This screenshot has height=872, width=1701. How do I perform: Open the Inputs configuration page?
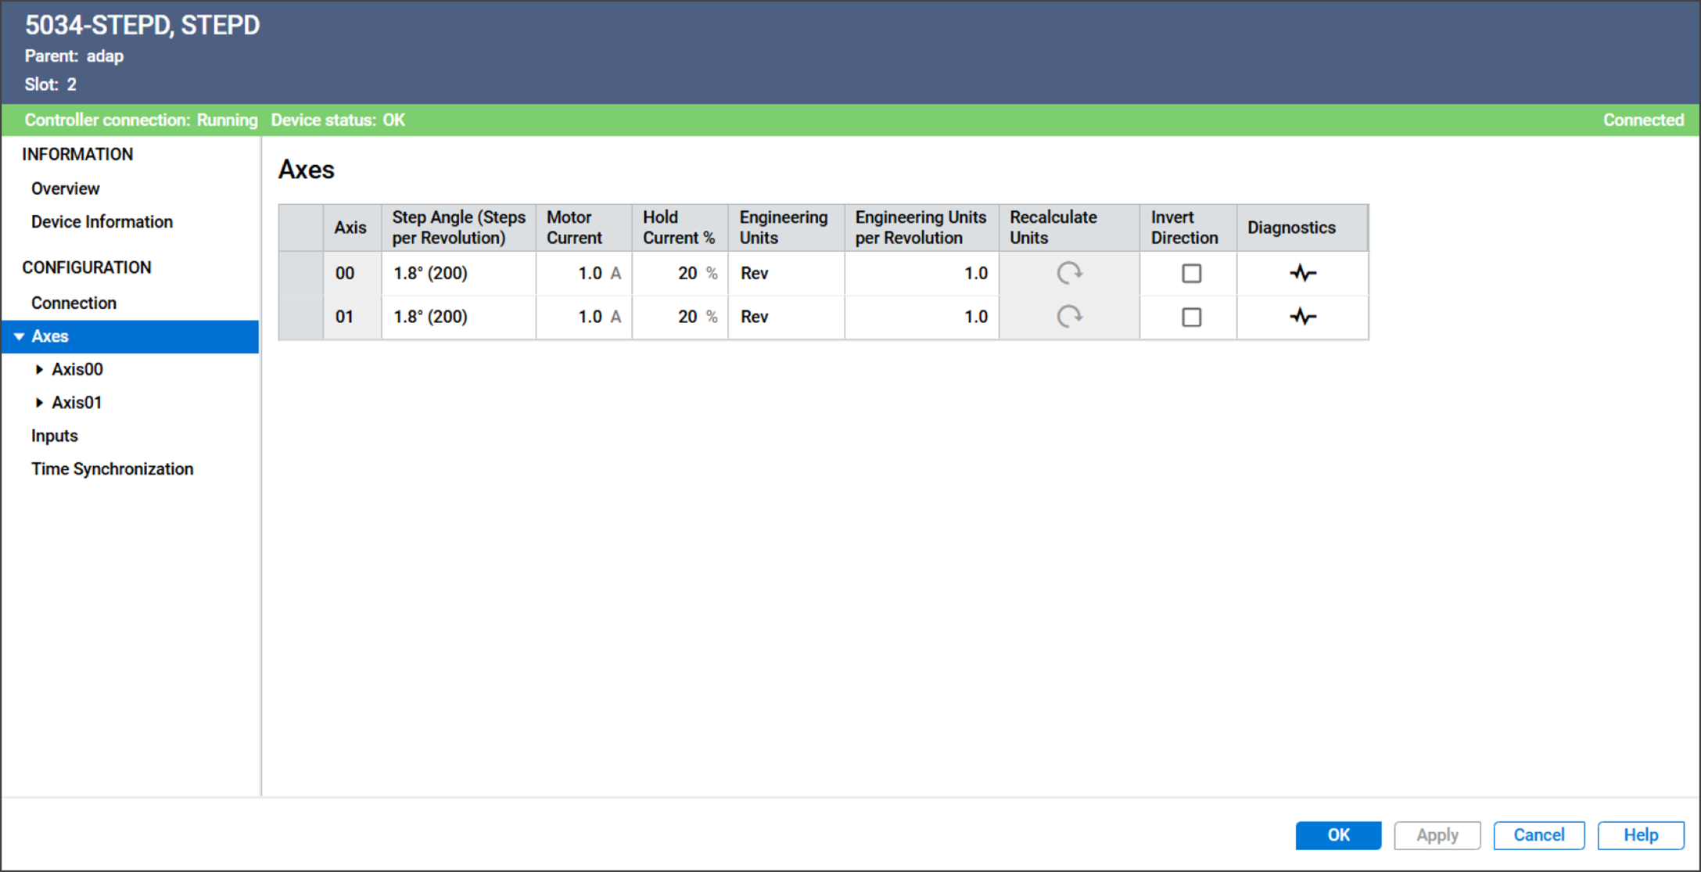[x=54, y=436]
